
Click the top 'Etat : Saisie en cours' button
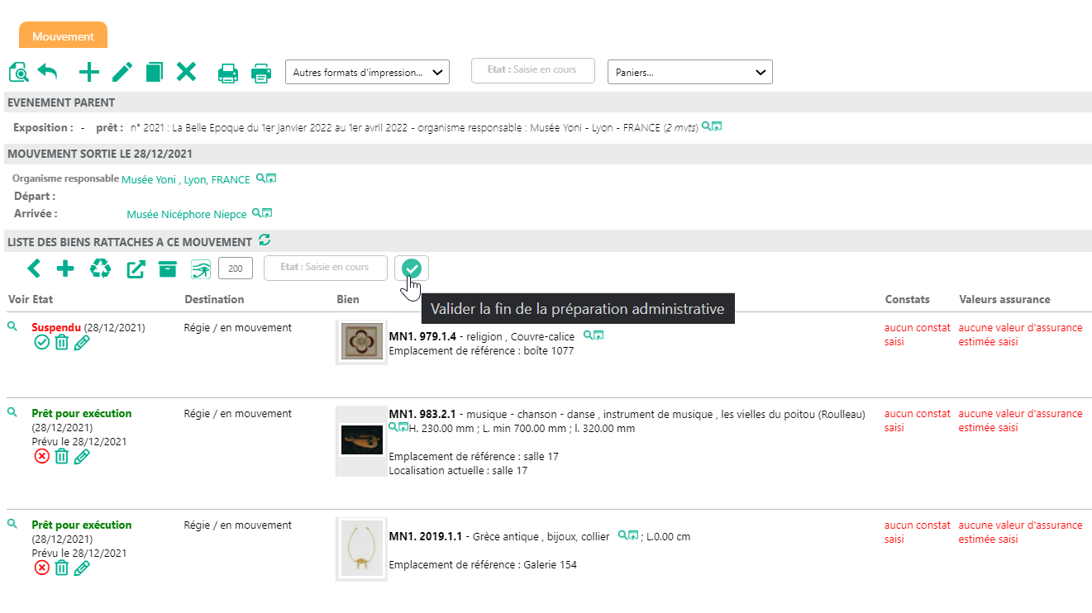pyautogui.click(x=532, y=70)
